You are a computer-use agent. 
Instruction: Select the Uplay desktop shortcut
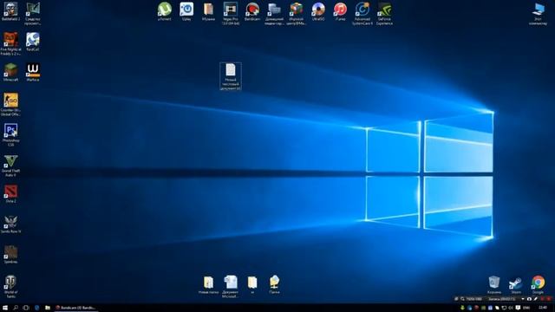[186, 11]
